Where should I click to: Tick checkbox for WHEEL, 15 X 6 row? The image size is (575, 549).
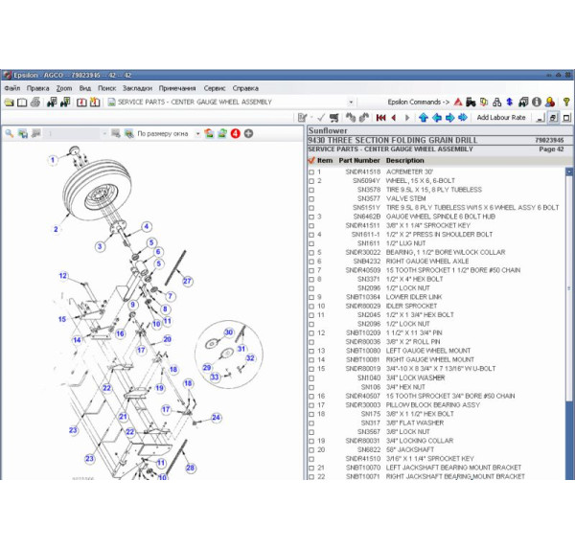click(311, 181)
